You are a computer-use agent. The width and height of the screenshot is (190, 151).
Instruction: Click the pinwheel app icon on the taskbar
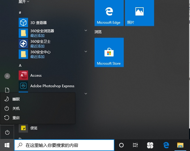[x=150, y=145]
